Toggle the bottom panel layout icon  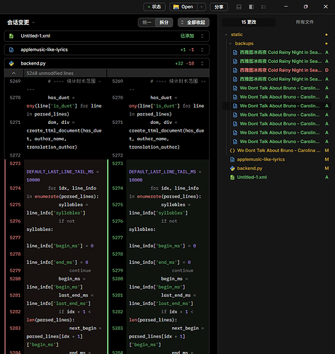(239, 7)
